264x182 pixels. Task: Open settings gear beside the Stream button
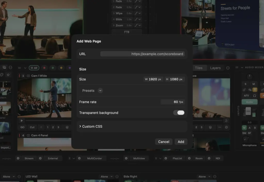18,158
